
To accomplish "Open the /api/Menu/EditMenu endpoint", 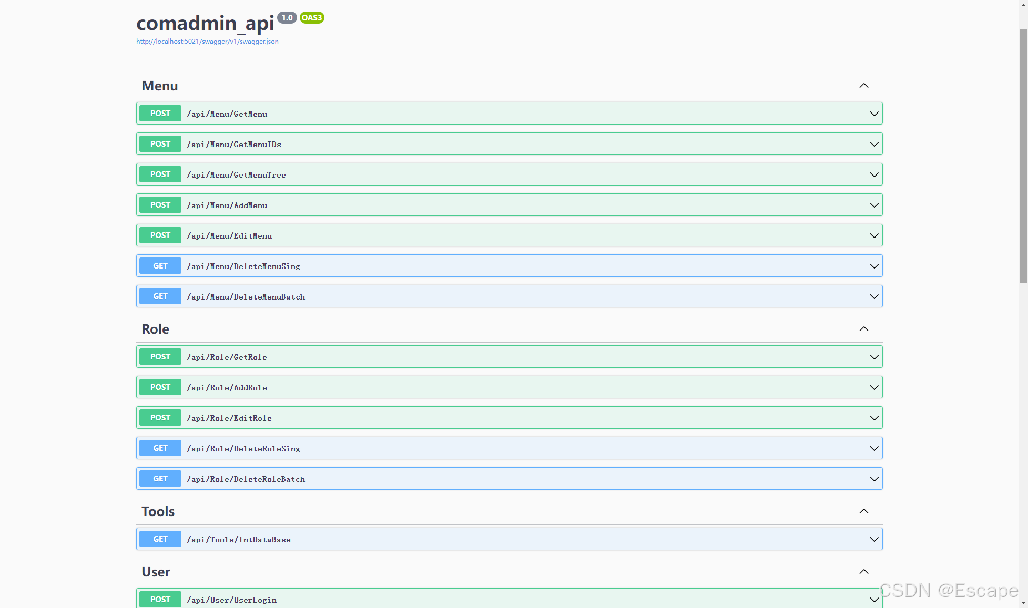I will tap(229, 236).
